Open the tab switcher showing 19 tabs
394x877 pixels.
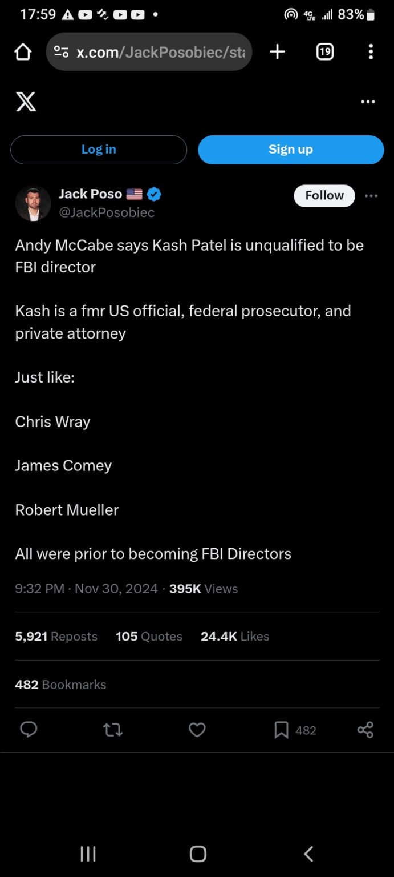[x=324, y=52]
